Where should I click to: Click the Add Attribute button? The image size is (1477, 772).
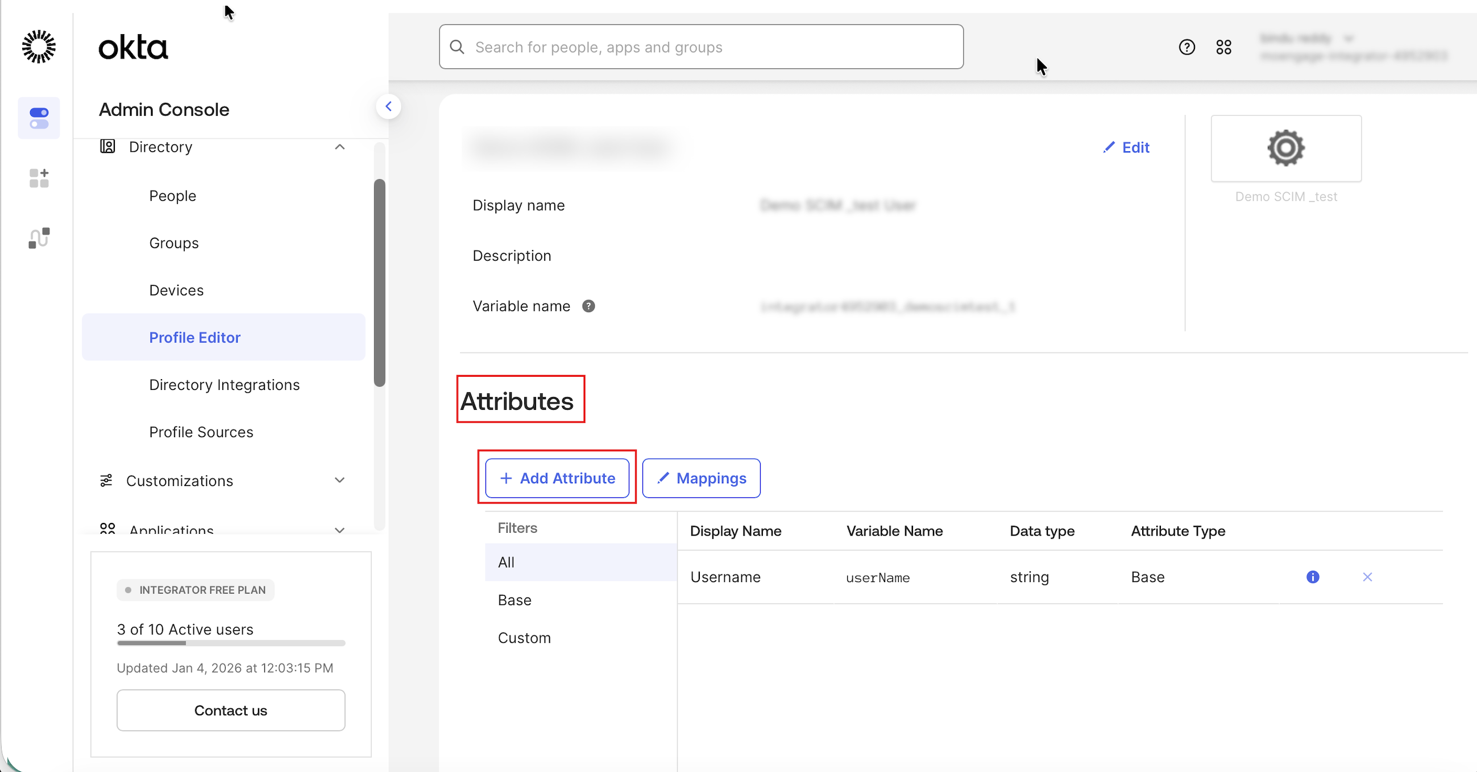pyautogui.click(x=557, y=478)
